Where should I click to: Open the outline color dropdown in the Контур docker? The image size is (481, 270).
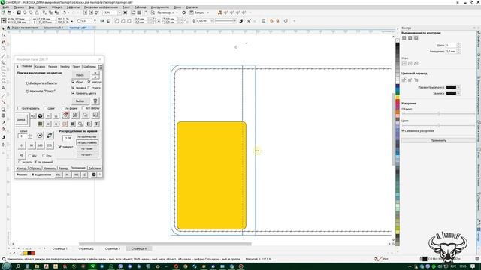click(x=458, y=87)
